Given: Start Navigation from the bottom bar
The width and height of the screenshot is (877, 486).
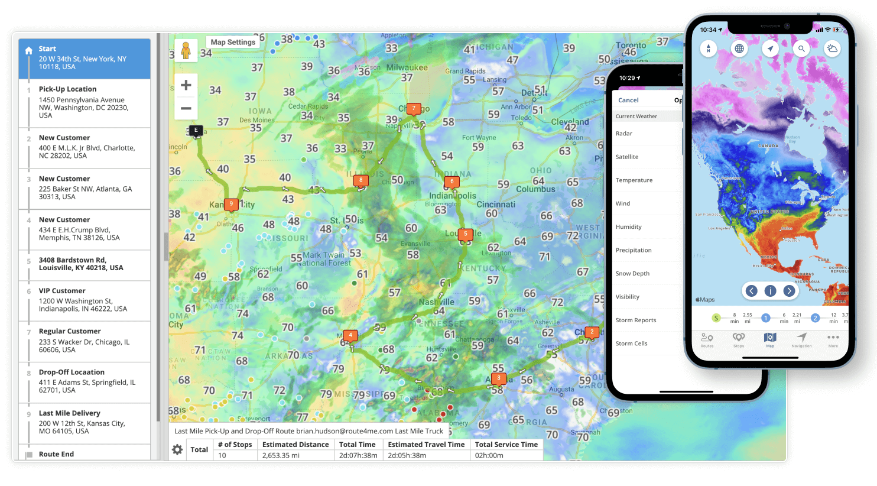Looking at the screenshot, I should point(801,338).
